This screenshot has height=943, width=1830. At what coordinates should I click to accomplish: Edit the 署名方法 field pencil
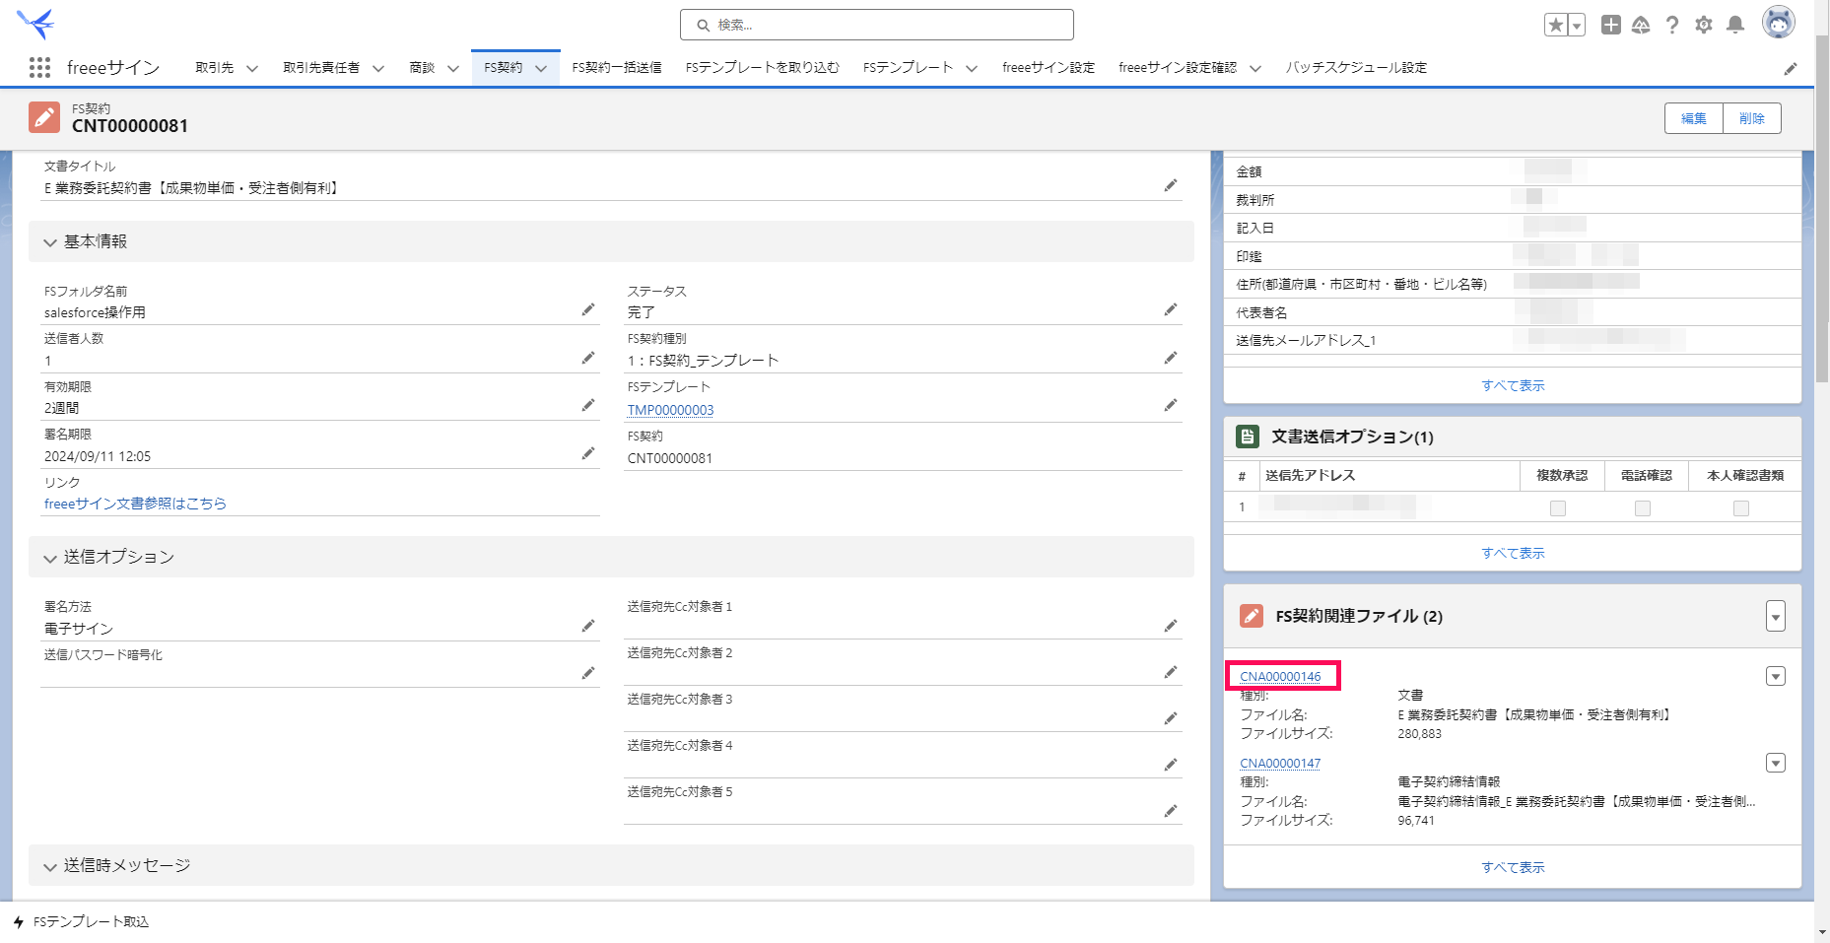click(x=588, y=626)
